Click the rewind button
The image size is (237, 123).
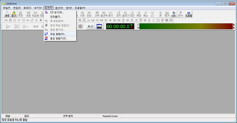pyautogui.click(x=35, y=27)
